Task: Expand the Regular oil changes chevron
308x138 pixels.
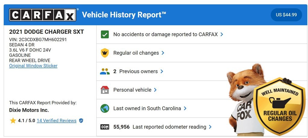Action: click(x=163, y=53)
